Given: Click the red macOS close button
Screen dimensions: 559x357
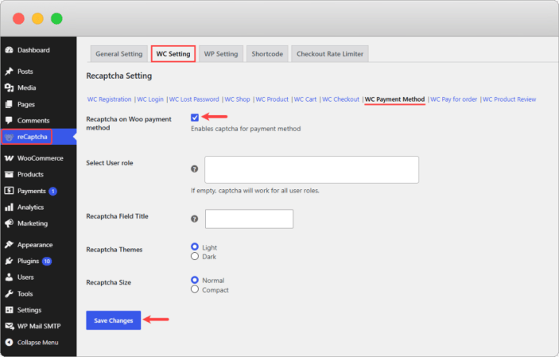Looking at the screenshot, I should click(x=18, y=18).
